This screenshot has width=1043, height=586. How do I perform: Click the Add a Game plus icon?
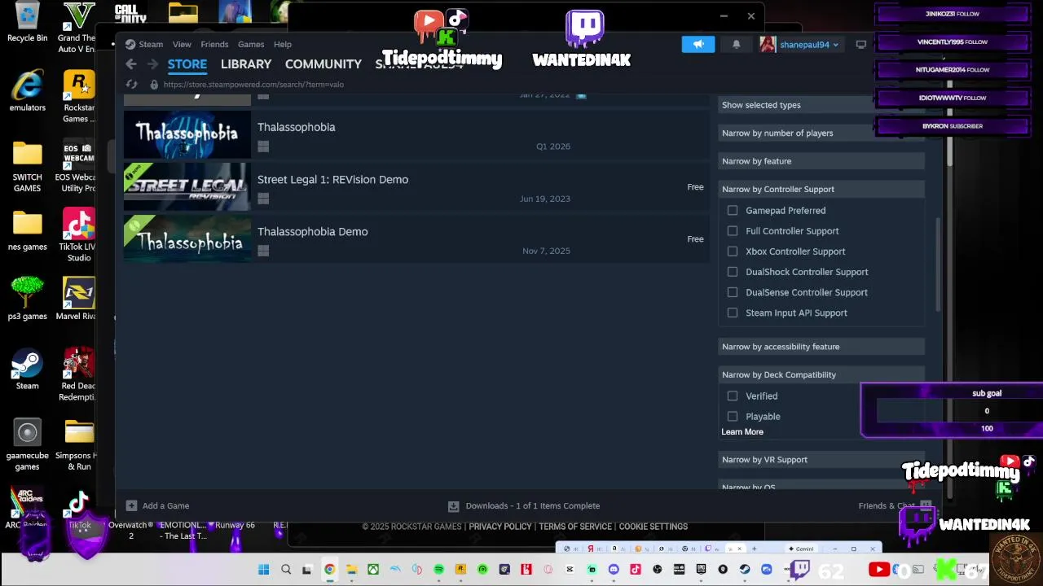click(131, 505)
